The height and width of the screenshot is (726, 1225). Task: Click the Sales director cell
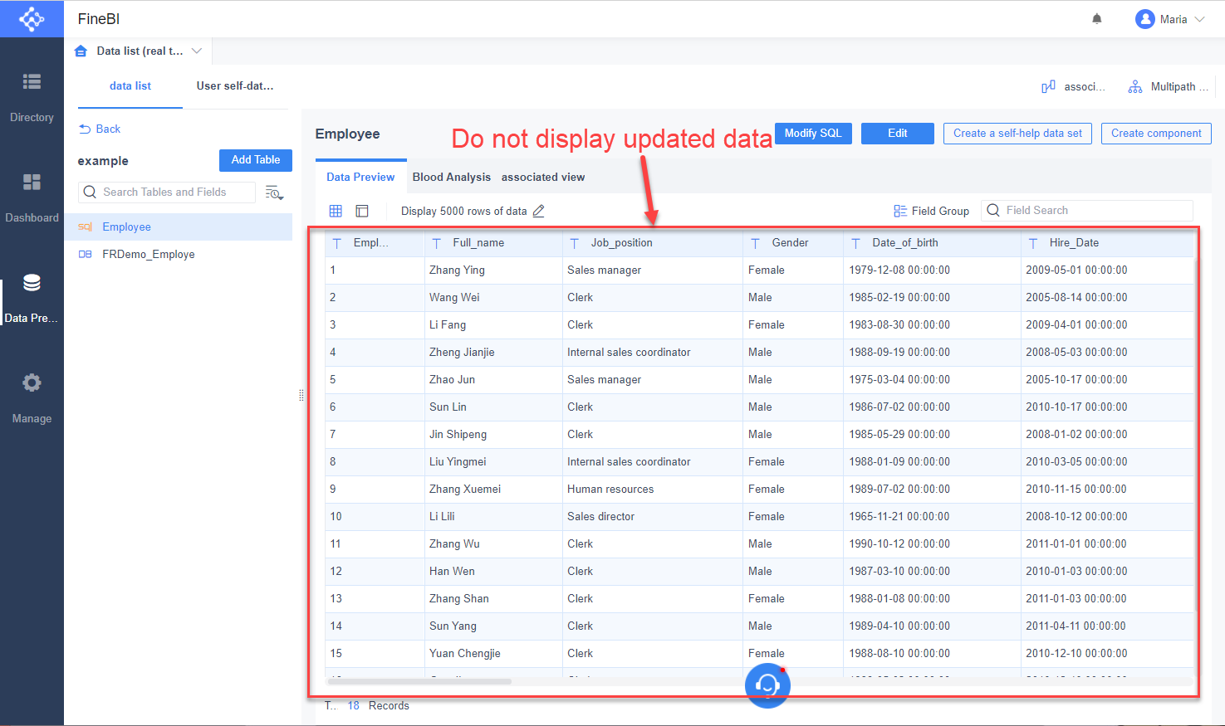[x=653, y=517]
